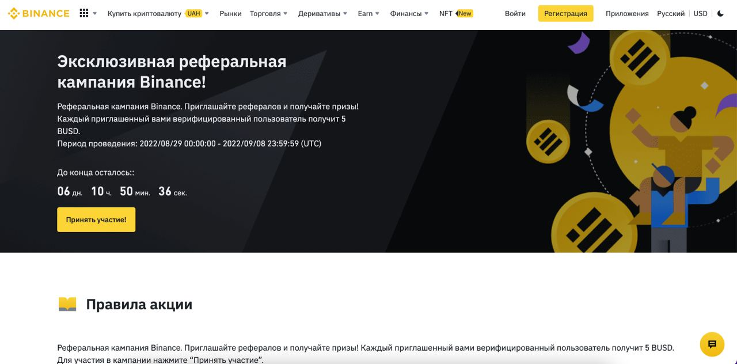Expand the Купить криптовалюту dropdown

[158, 13]
